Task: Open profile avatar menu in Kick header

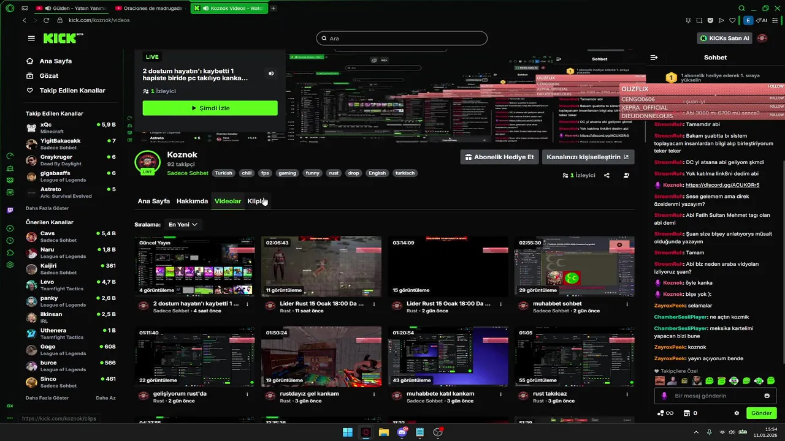Action: click(762, 38)
